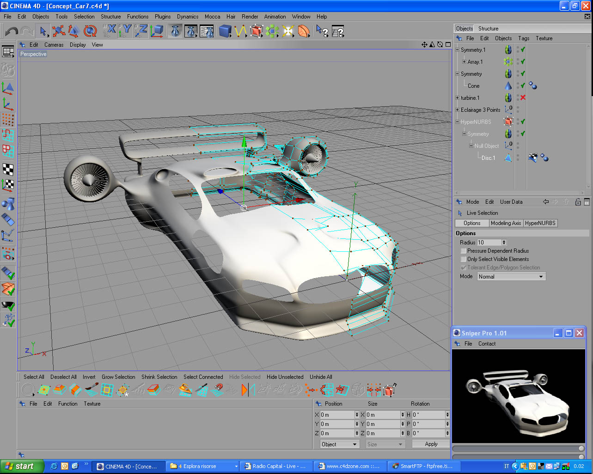Disable the green check on Symmetry.1
This screenshot has width=593, height=474.
(x=522, y=49)
